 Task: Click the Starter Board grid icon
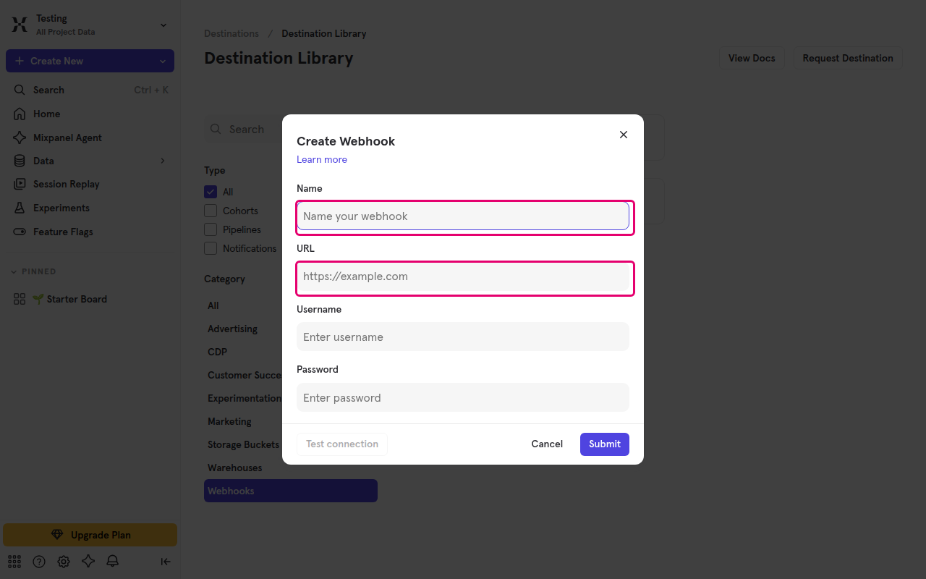20,299
